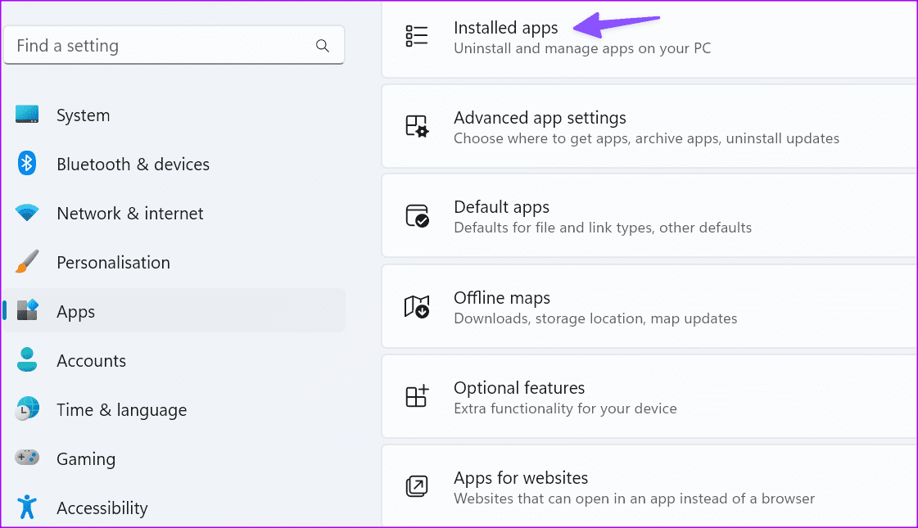Select Apps in the sidebar
Viewport: 918px width, 528px height.
click(75, 311)
